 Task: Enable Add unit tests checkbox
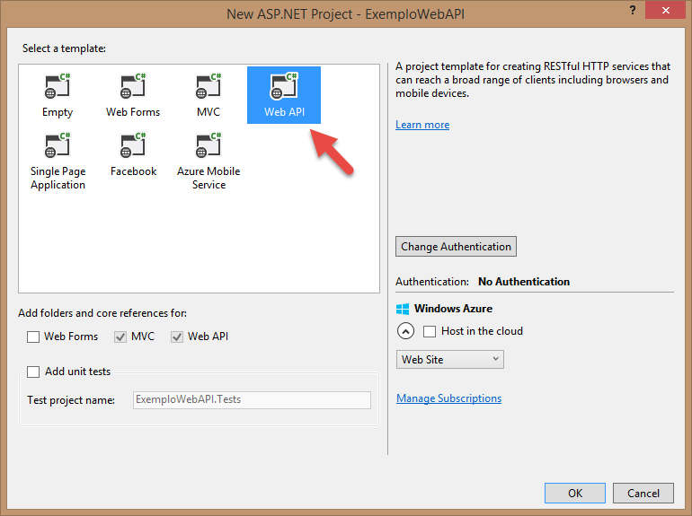click(x=33, y=372)
